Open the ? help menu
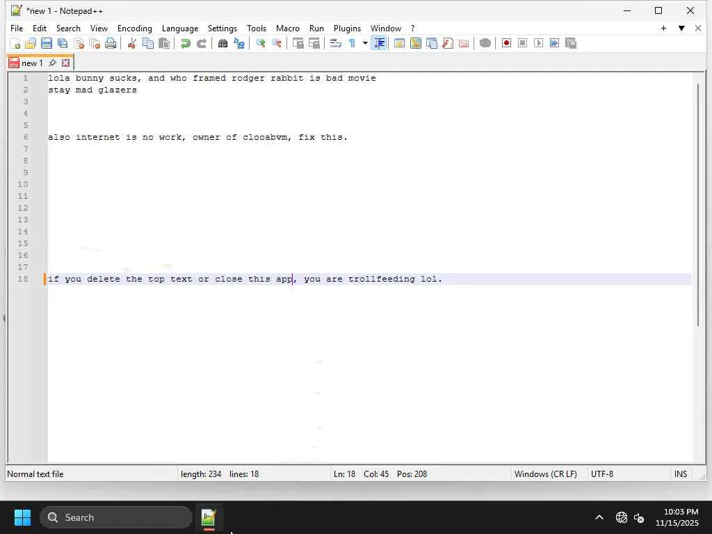 coord(413,28)
